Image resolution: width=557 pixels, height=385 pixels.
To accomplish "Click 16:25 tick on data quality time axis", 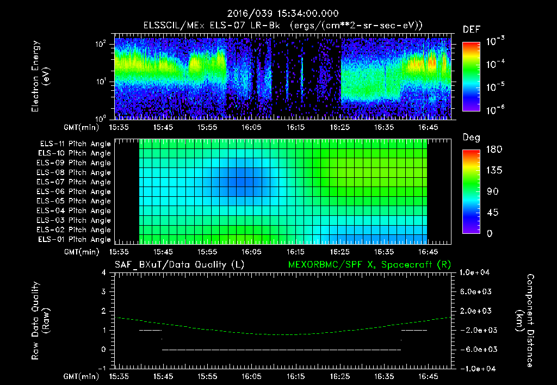I will coord(340,376).
